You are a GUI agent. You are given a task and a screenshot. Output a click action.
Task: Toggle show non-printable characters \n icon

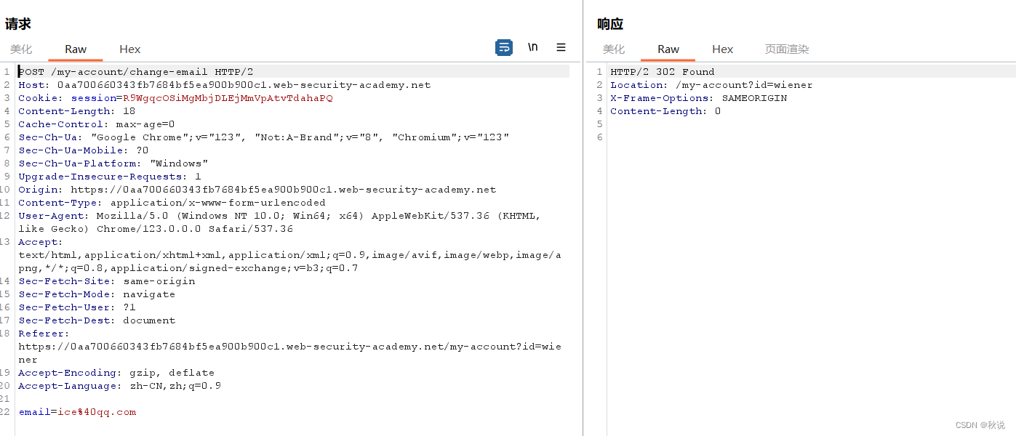[533, 47]
